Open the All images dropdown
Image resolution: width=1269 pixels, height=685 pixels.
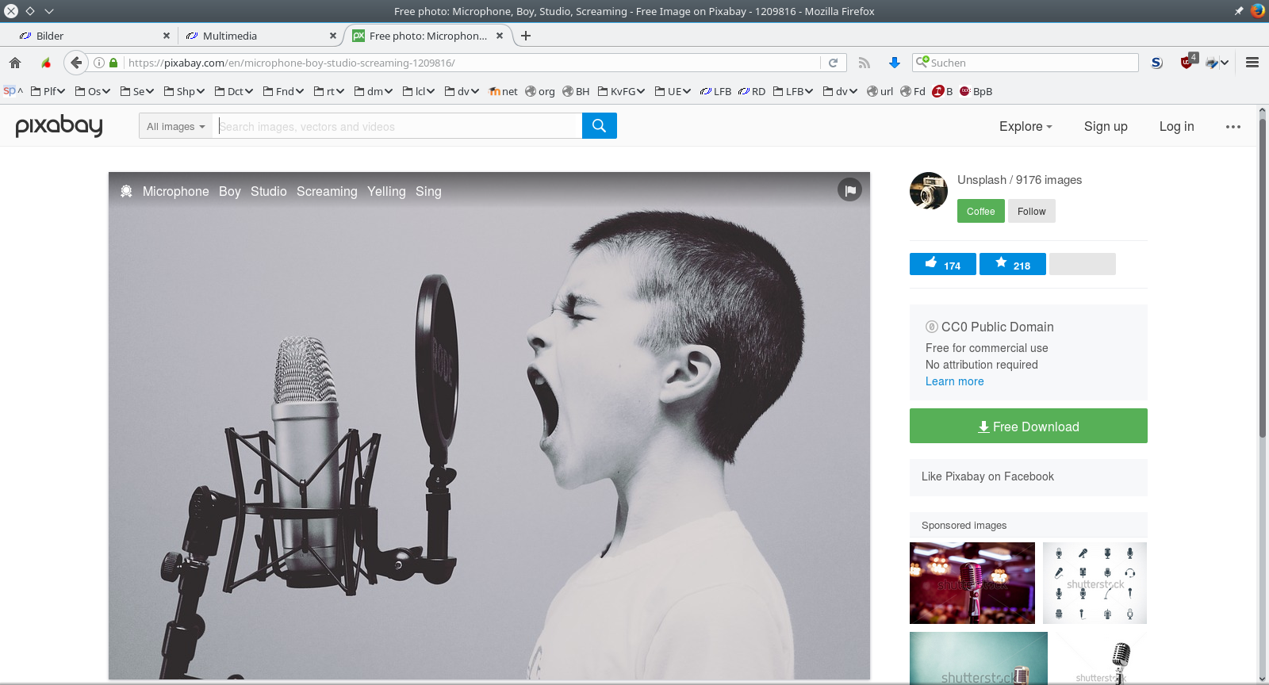point(175,126)
